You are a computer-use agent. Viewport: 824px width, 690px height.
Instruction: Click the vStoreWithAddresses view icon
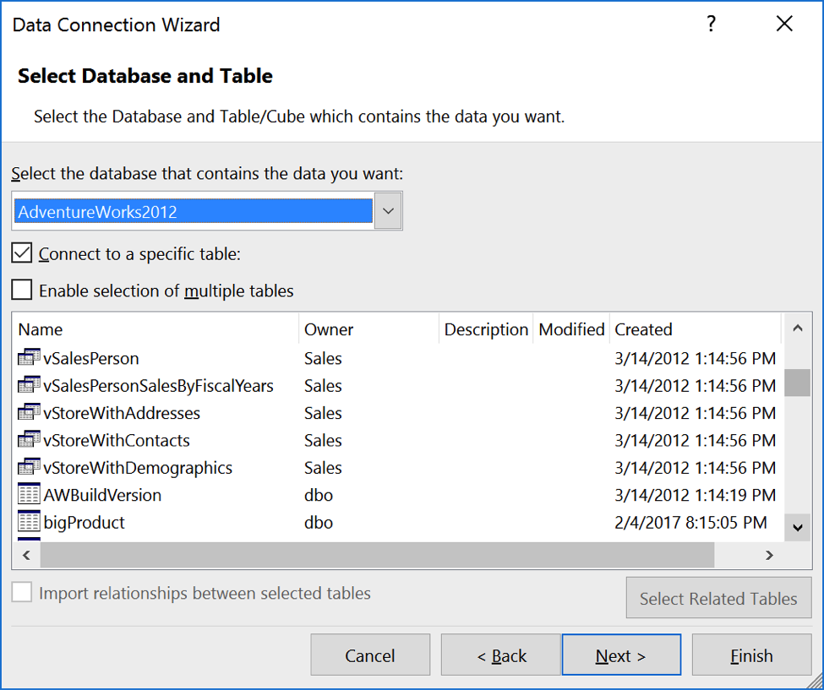pyautogui.click(x=29, y=412)
